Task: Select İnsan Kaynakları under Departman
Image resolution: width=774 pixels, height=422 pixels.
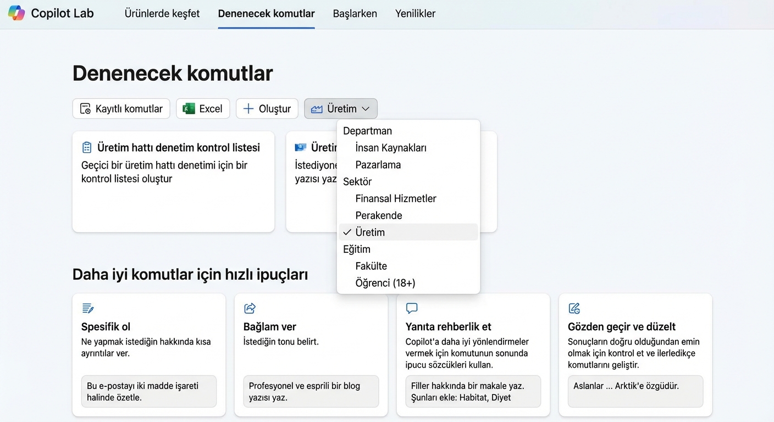Action: click(390, 147)
